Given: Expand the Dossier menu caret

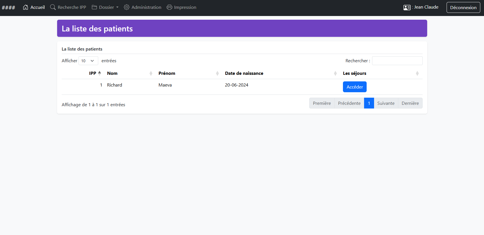Looking at the screenshot, I should [x=117, y=7].
